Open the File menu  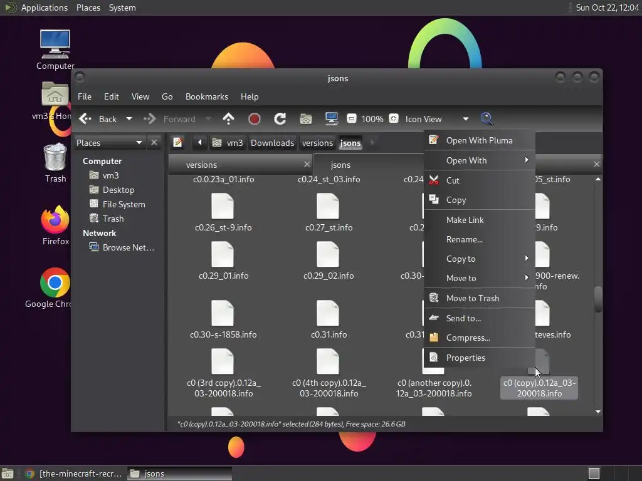pos(85,96)
